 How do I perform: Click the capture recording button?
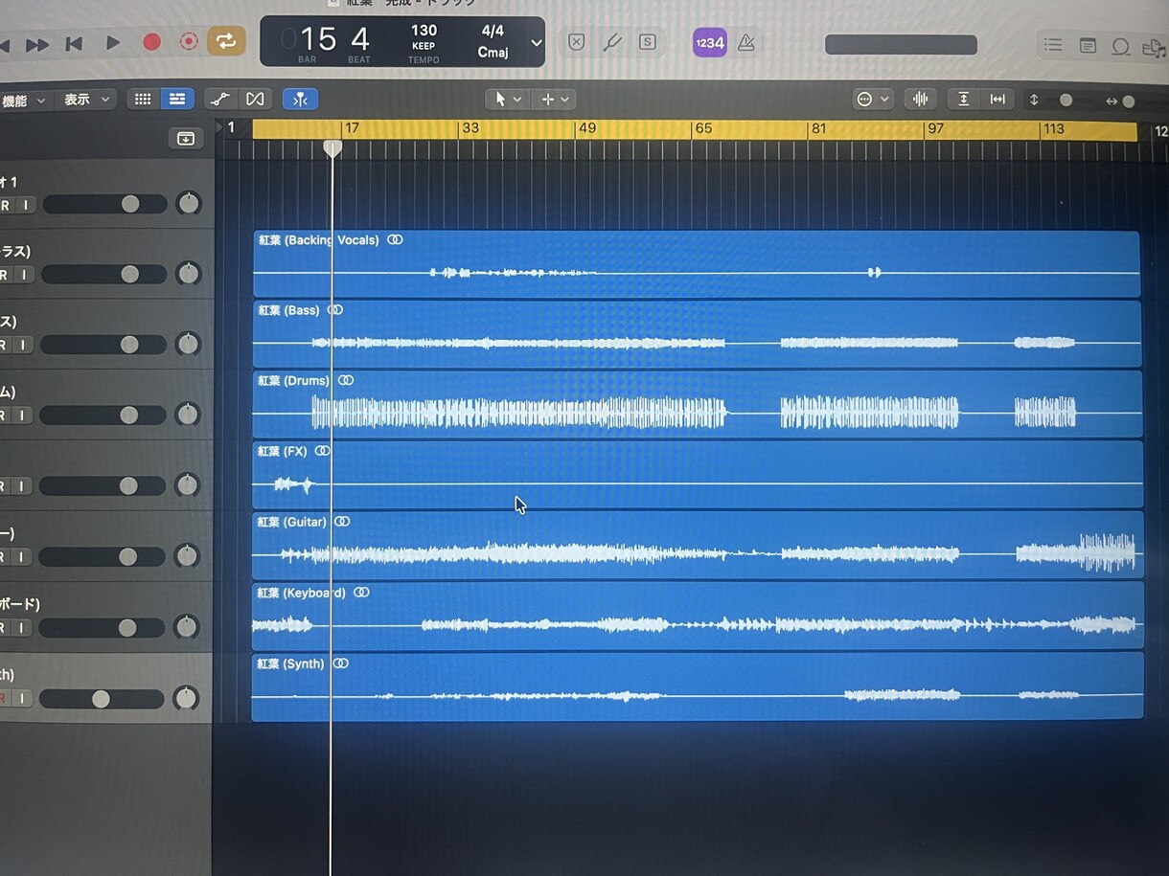[x=189, y=42]
